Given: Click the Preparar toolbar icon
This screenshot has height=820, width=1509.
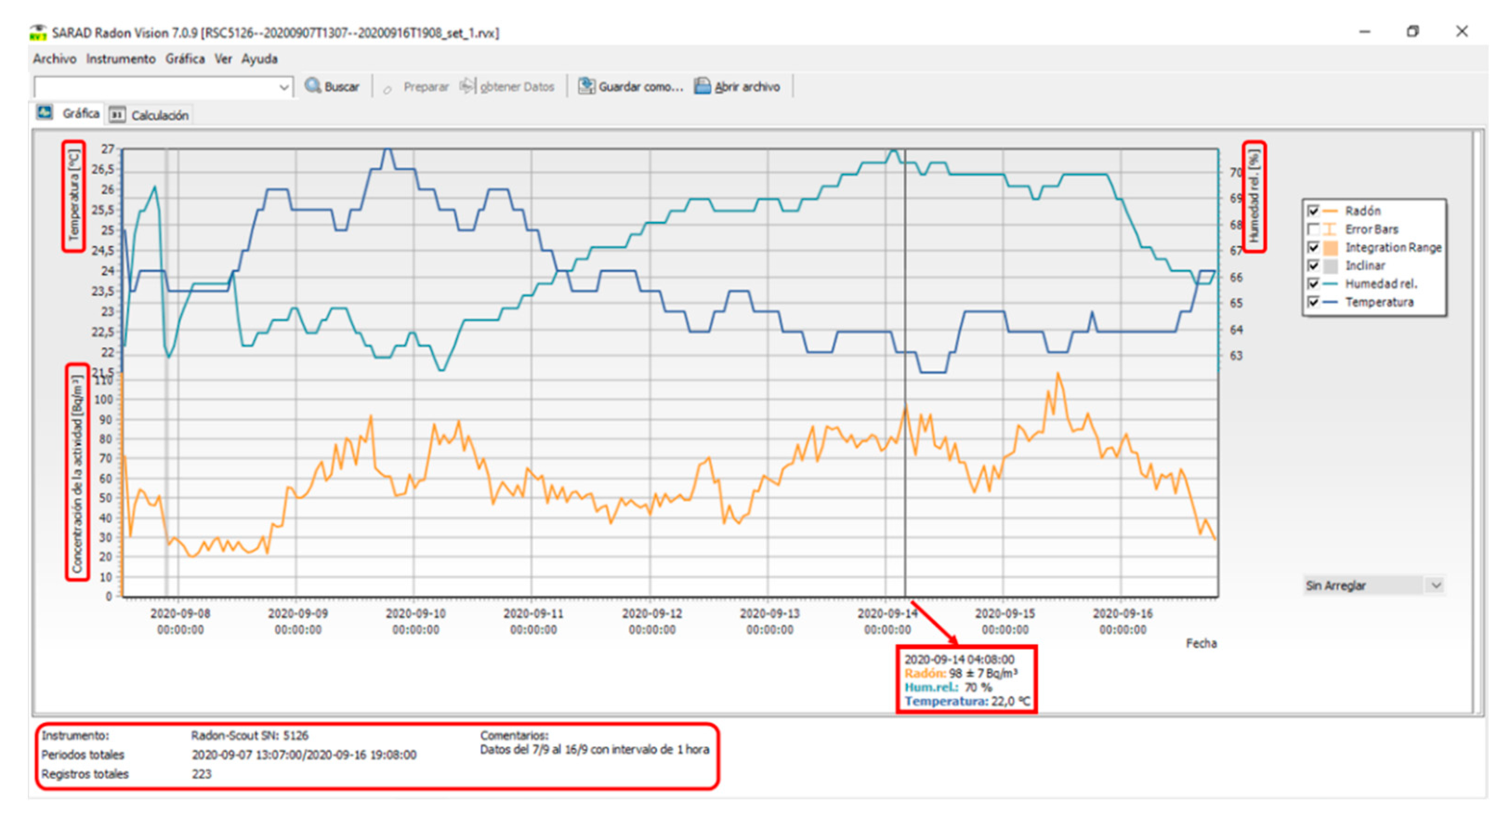Looking at the screenshot, I should [x=387, y=90].
